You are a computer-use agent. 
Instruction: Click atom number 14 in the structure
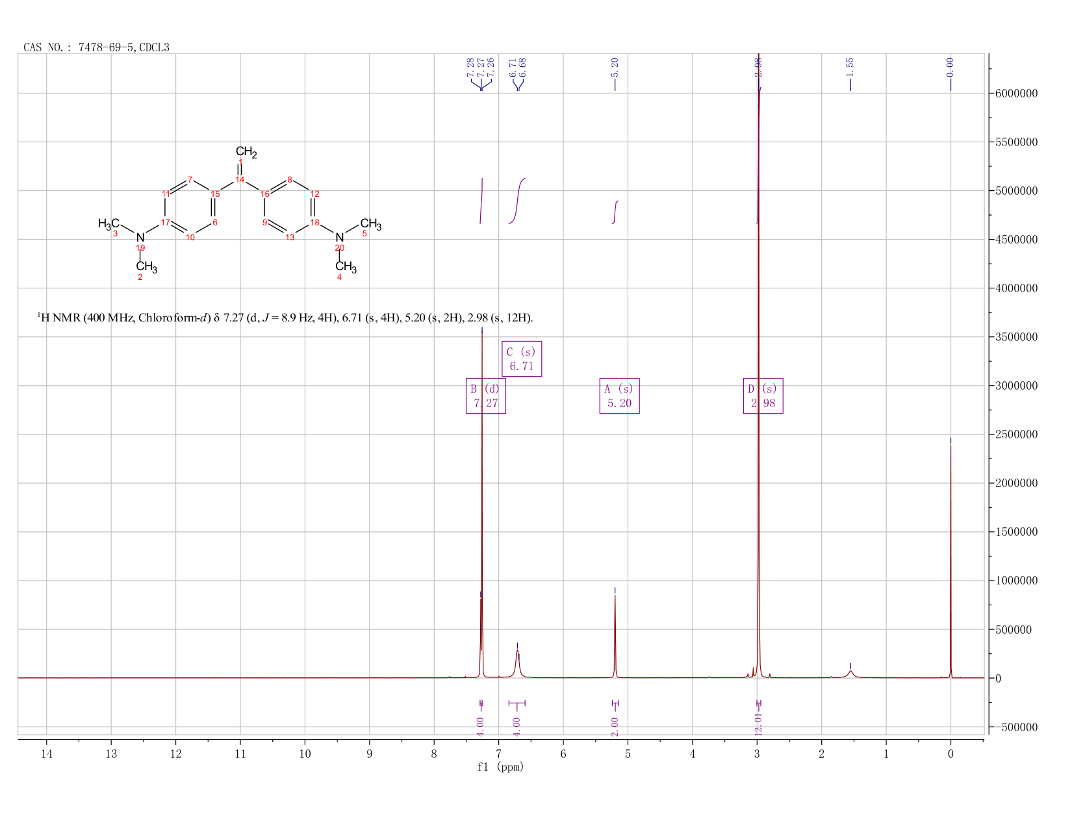[240, 180]
